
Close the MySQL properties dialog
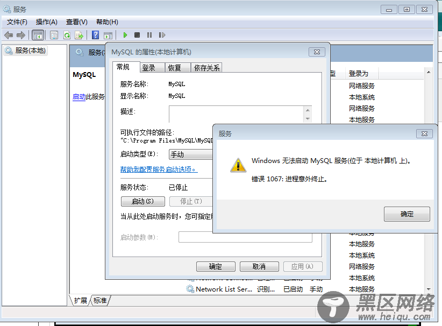click(317, 52)
